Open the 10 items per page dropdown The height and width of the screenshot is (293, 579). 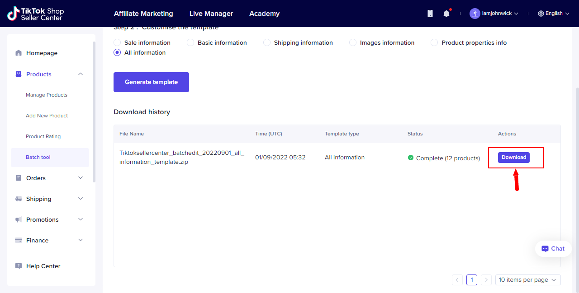[x=528, y=280]
